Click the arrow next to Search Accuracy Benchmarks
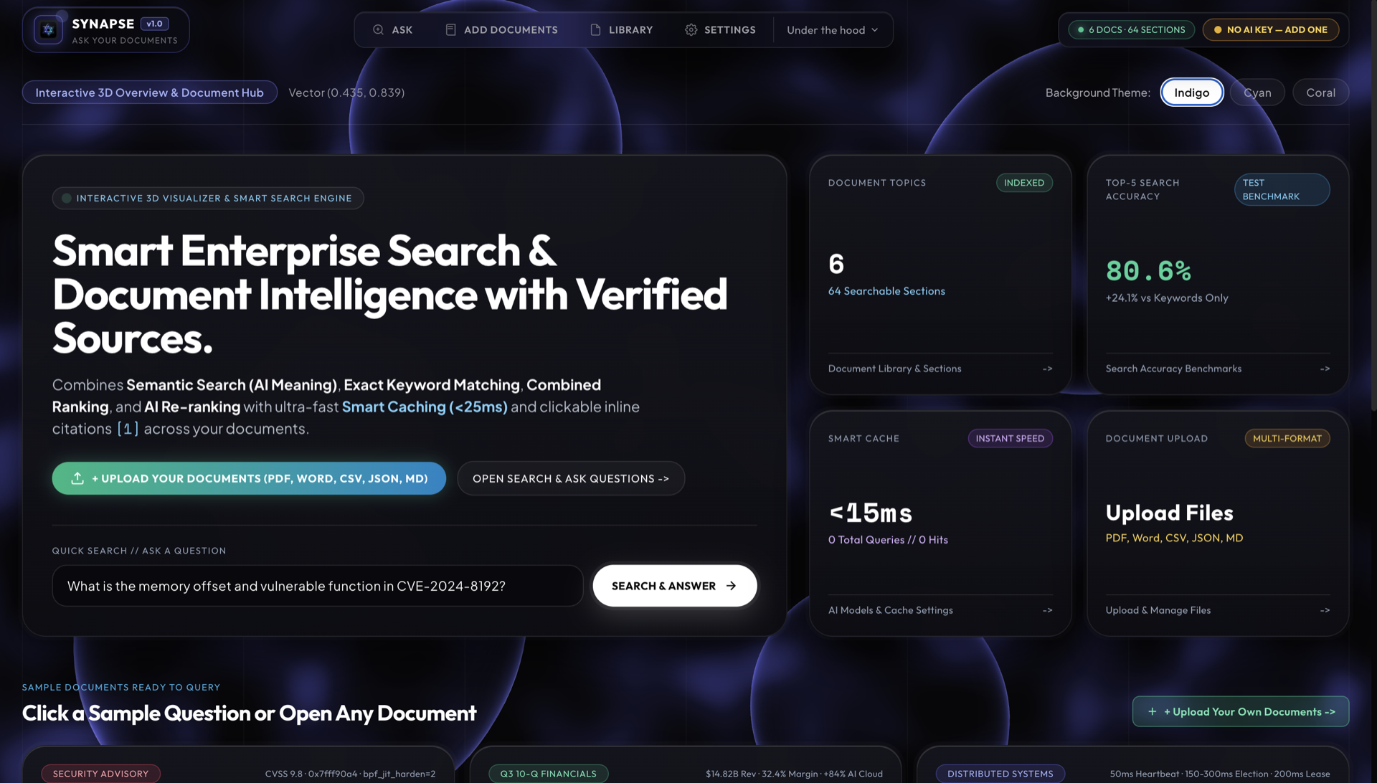The height and width of the screenshot is (783, 1377). pyautogui.click(x=1325, y=369)
